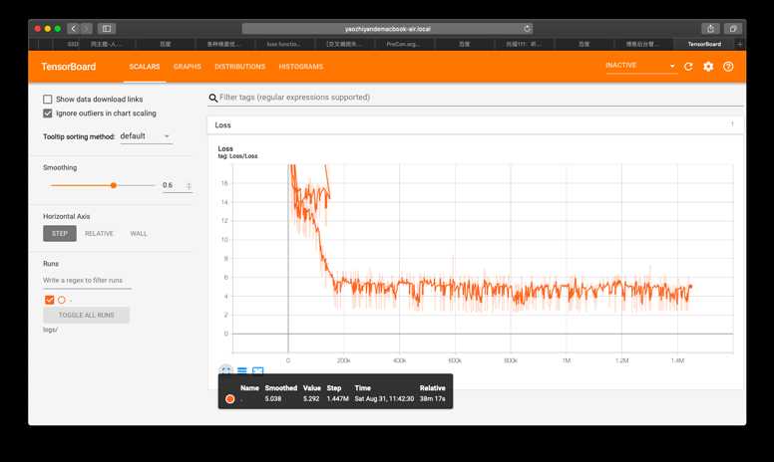Click the 'logs/' directory label

point(50,330)
